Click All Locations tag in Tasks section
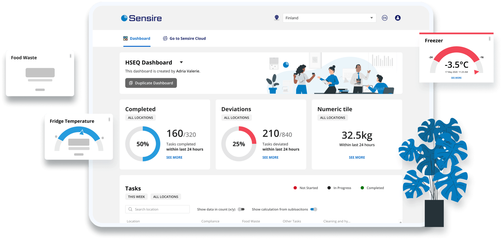Viewport: 503px width, 240px height. tap(166, 197)
